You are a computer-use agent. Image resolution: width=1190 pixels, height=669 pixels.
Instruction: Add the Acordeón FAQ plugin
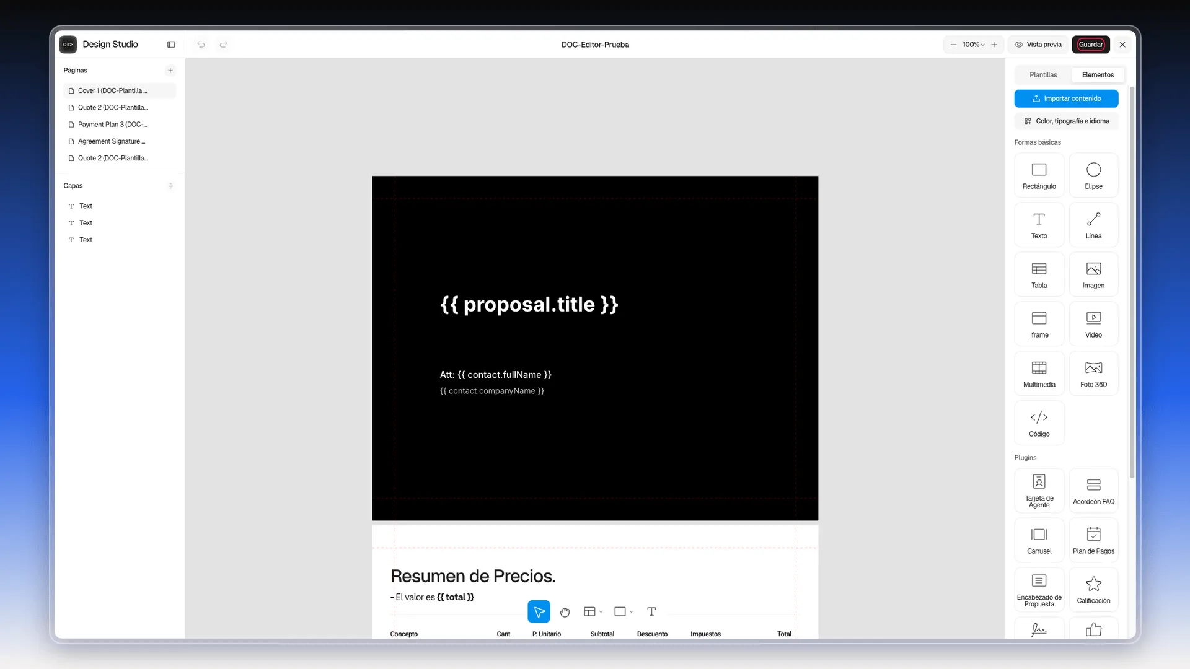[x=1093, y=491]
